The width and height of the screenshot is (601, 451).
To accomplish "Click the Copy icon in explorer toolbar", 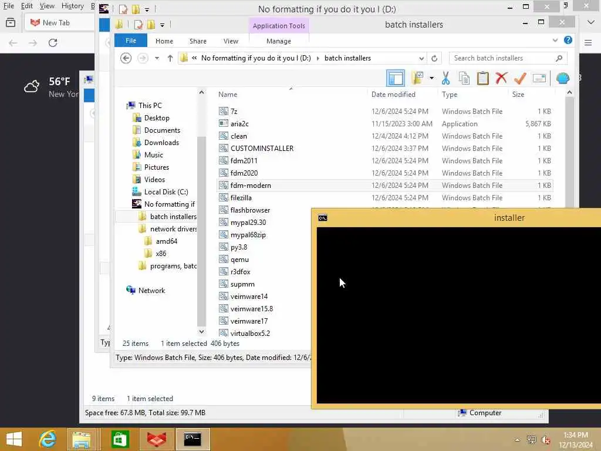I will click(x=464, y=78).
